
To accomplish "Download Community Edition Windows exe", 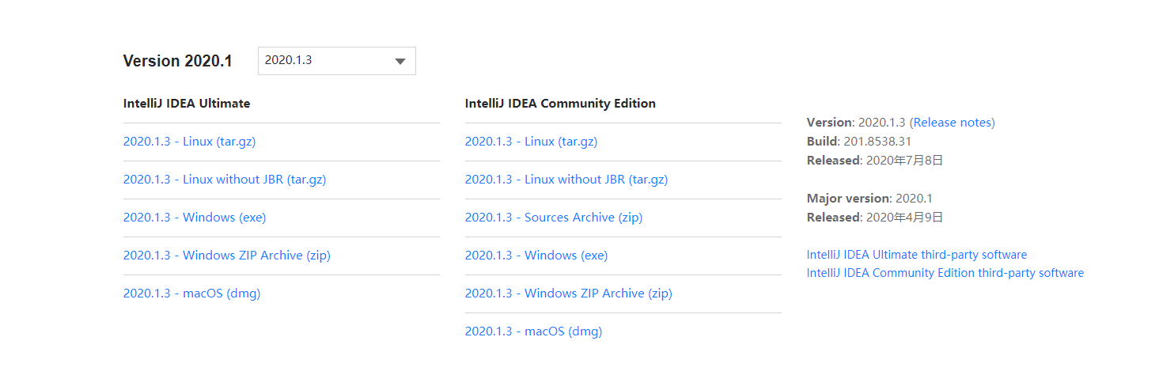I will pos(536,256).
